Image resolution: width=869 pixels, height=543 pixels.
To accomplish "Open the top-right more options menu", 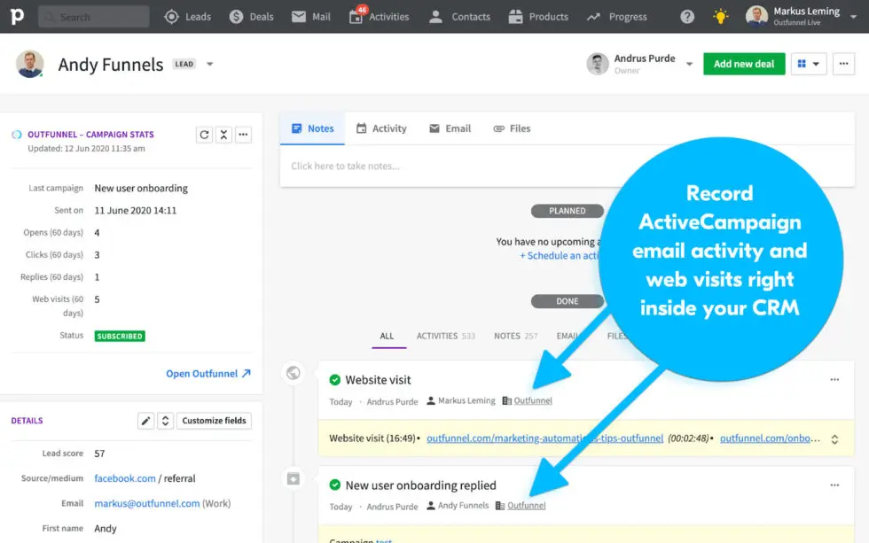I will click(x=843, y=64).
